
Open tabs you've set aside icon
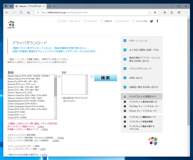click(x=6, y=6)
